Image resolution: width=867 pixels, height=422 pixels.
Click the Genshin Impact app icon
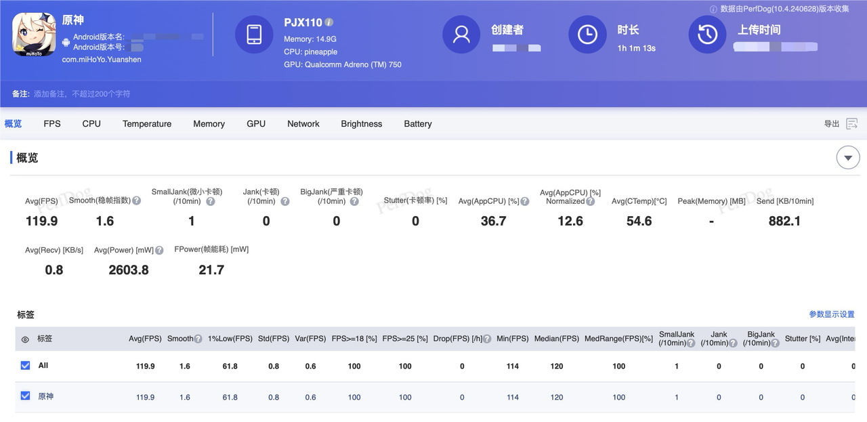(34, 35)
